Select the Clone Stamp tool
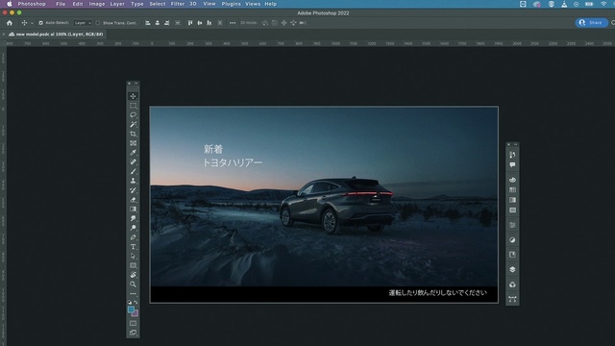 [x=133, y=181]
